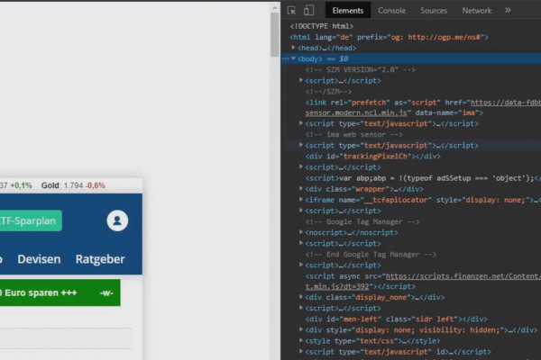Click the ETF-Sparplan button
This screenshot has height=360, width=541.
point(30,220)
